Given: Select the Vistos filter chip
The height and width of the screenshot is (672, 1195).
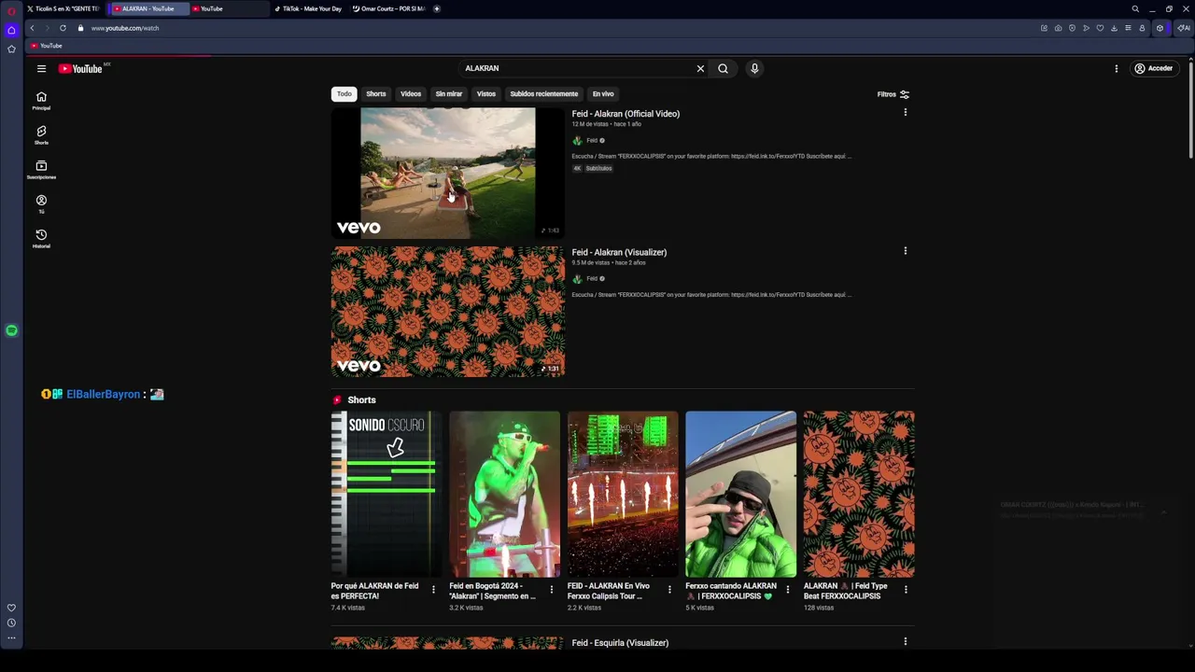Looking at the screenshot, I should pyautogui.click(x=486, y=94).
